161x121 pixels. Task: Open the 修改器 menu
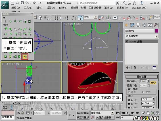click(75, 8)
